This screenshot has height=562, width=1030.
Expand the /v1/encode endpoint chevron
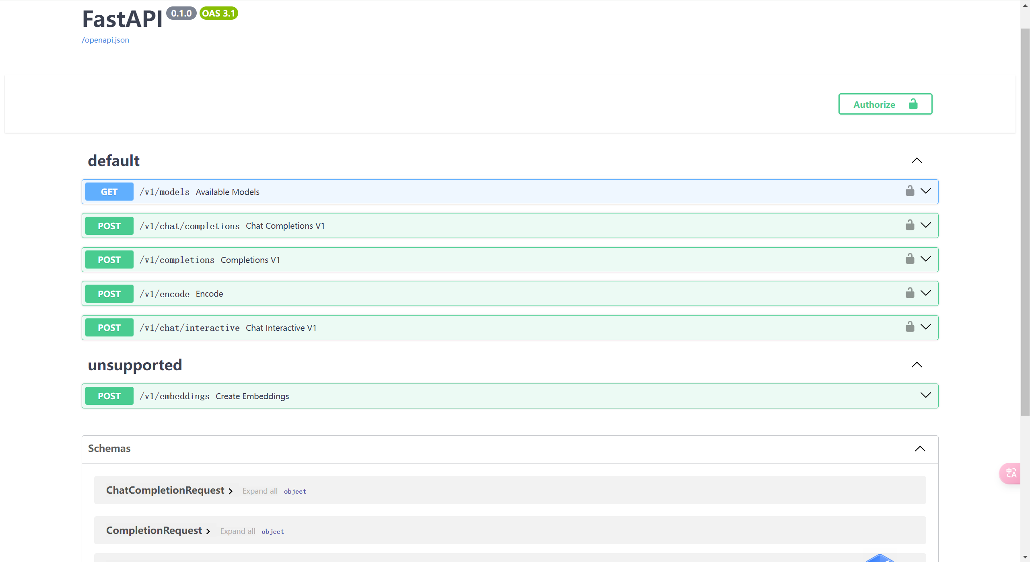tap(926, 293)
